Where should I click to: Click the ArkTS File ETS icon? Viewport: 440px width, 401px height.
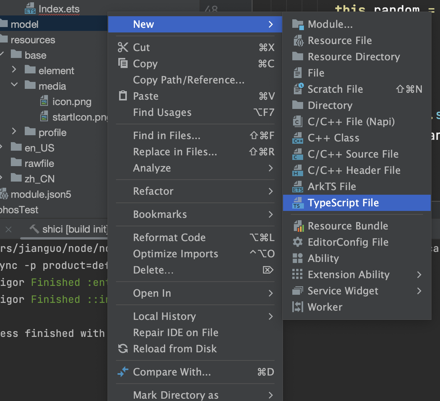coord(298,187)
